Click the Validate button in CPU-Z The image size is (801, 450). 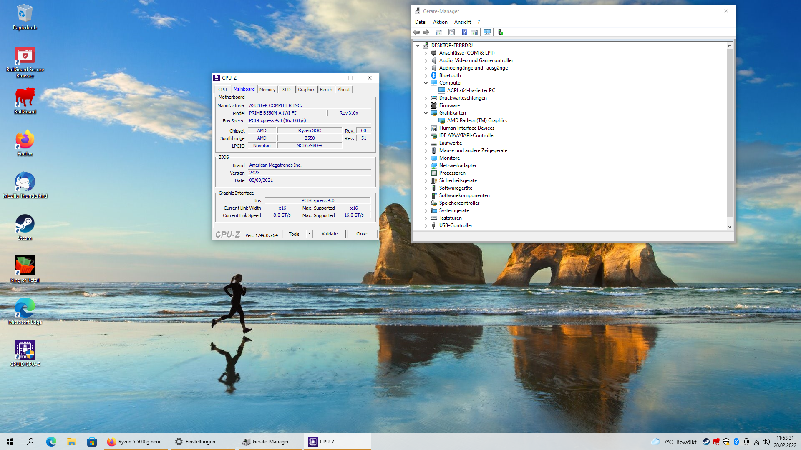[x=330, y=234]
